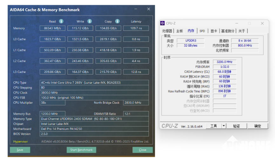This screenshot has width=275, height=162.
Task: Click the 验证 button in CPU-Z
Action: (237, 126)
